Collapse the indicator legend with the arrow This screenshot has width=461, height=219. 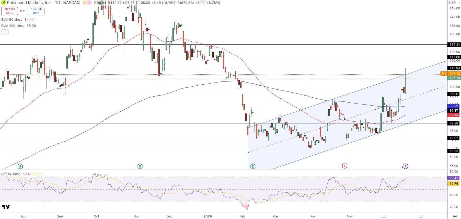pos(5,32)
